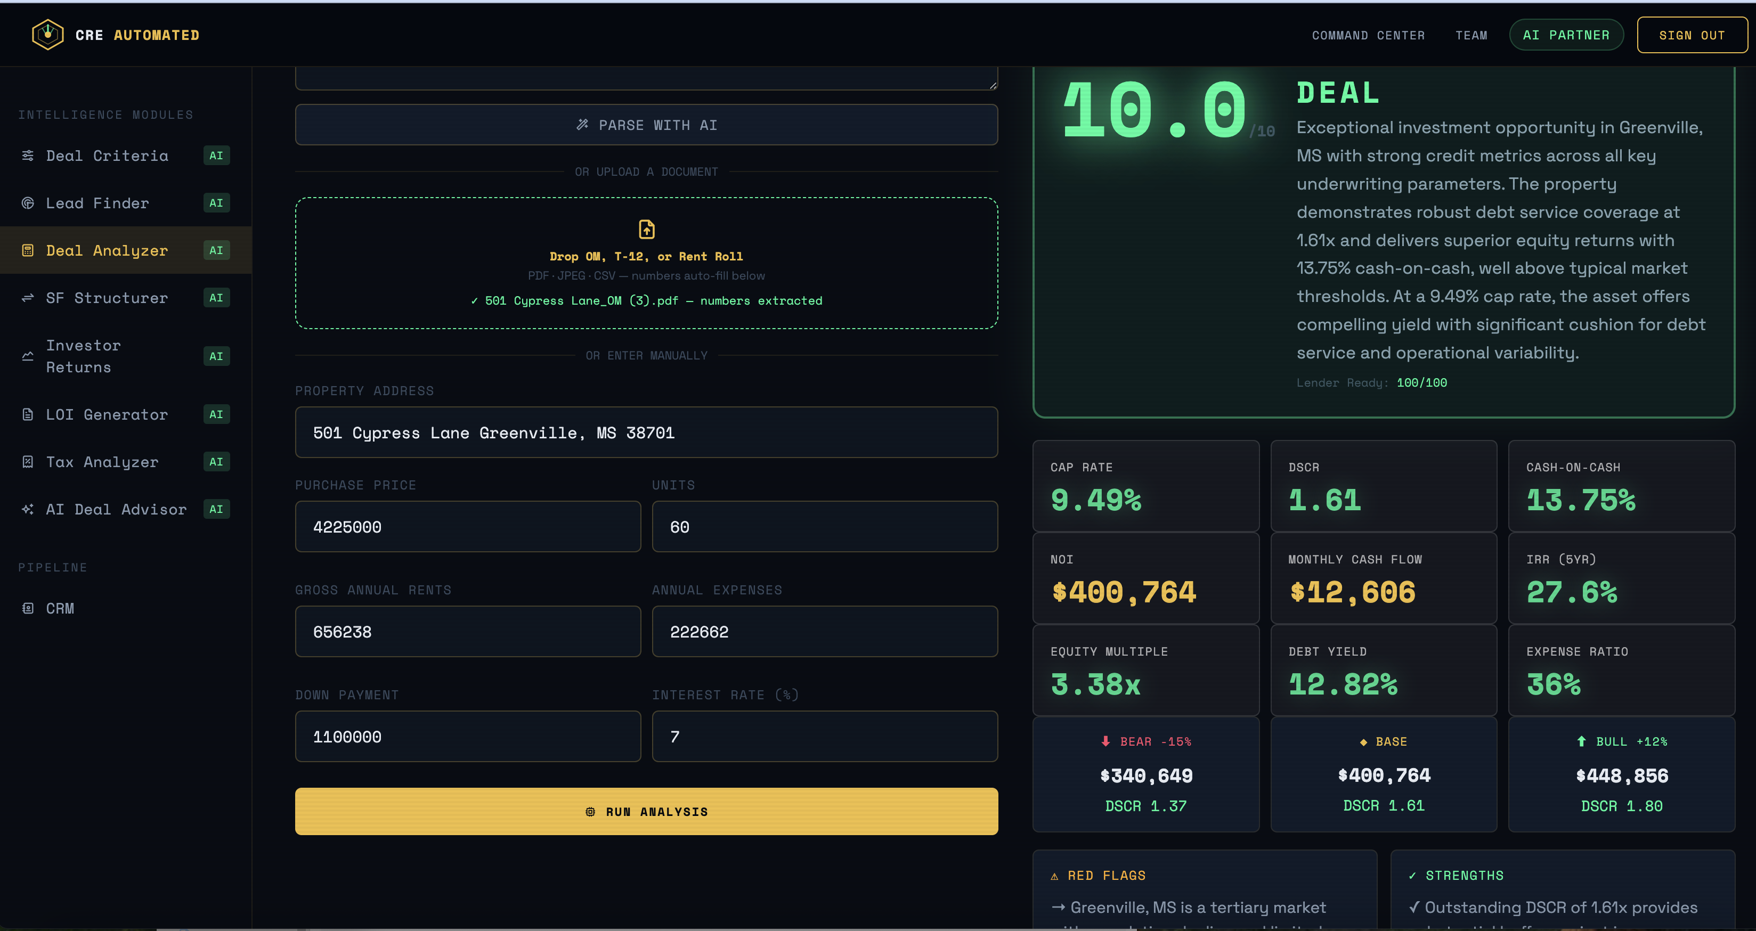Open the Lead Finder module
Image resolution: width=1756 pixels, height=931 pixels.
[125, 203]
